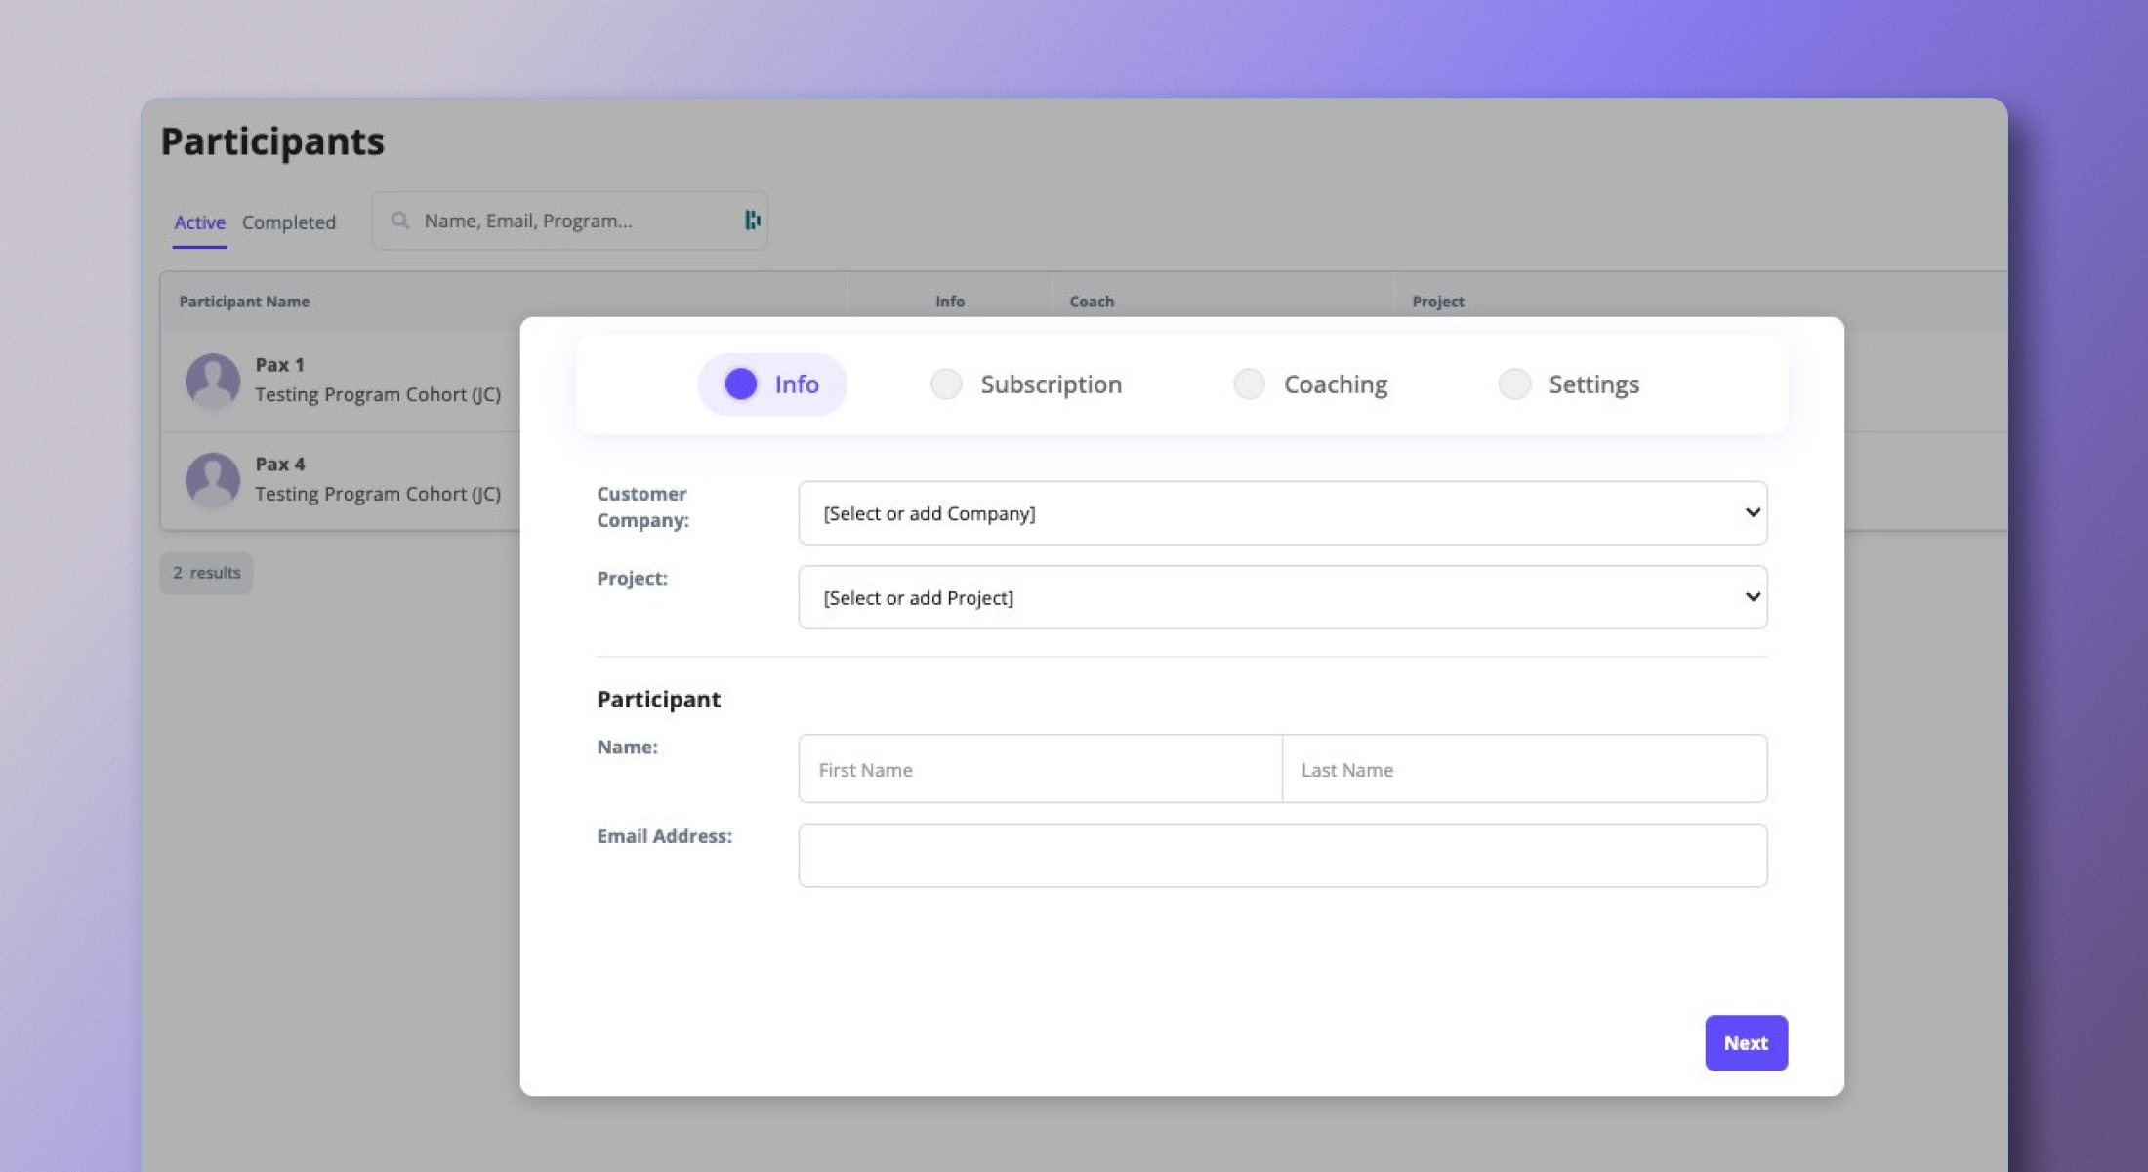The height and width of the screenshot is (1172, 2148).
Task: Click Pax 1 avatar icon
Action: (x=213, y=380)
